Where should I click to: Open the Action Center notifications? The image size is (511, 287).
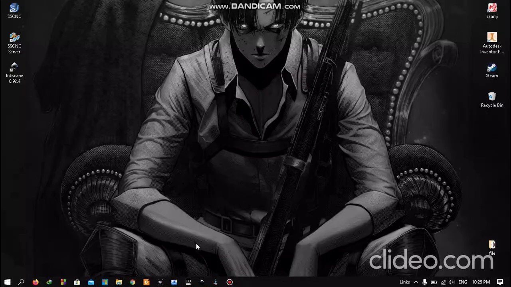coord(500,282)
